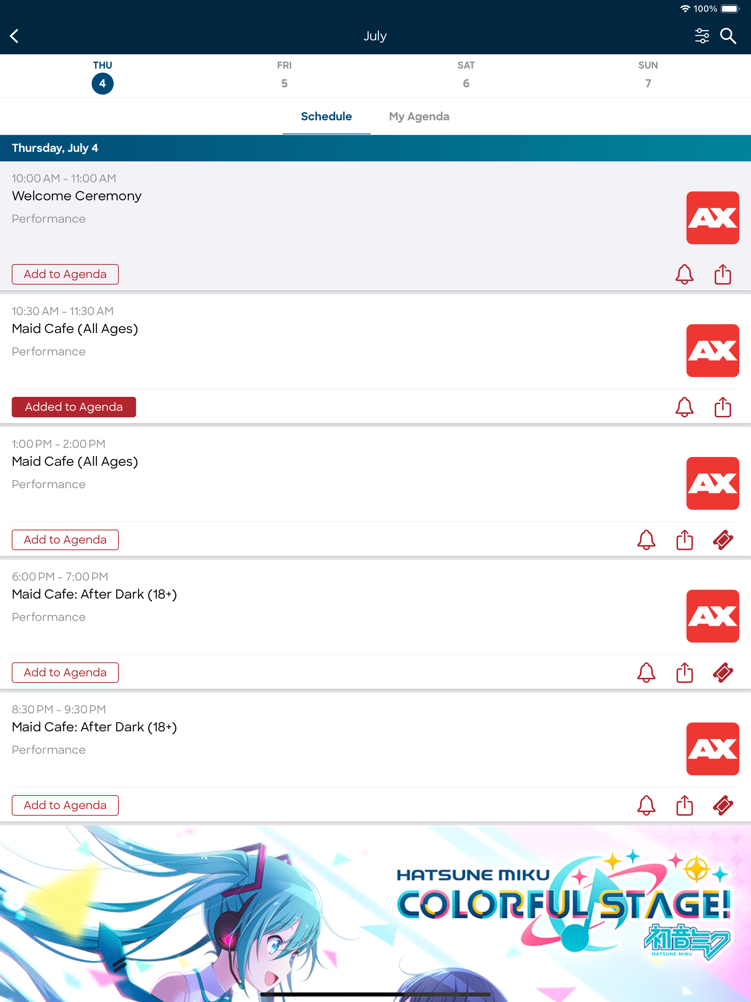Set reminder bell for 8:30 PM After Dark
Screen dimensions: 751x1002
click(646, 805)
